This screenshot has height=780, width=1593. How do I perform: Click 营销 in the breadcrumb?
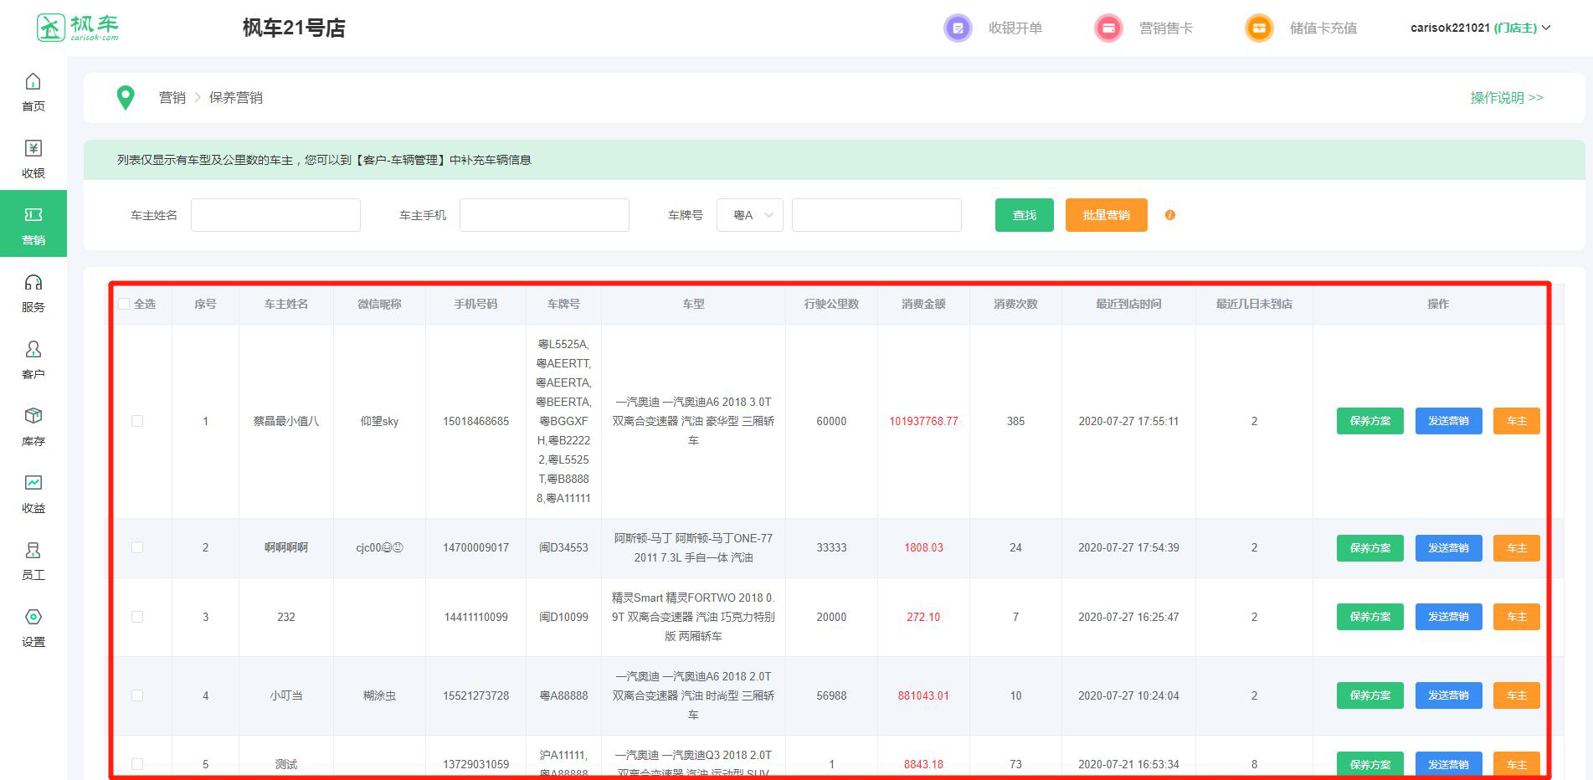pyautogui.click(x=172, y=98)
